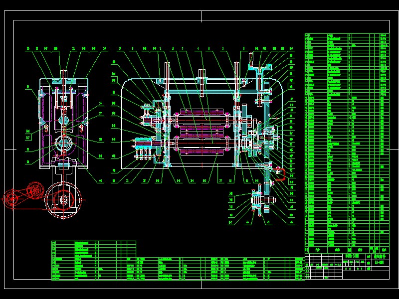
Task: Select the red belt-drive pulley sketch
Action: pos(23,195)
